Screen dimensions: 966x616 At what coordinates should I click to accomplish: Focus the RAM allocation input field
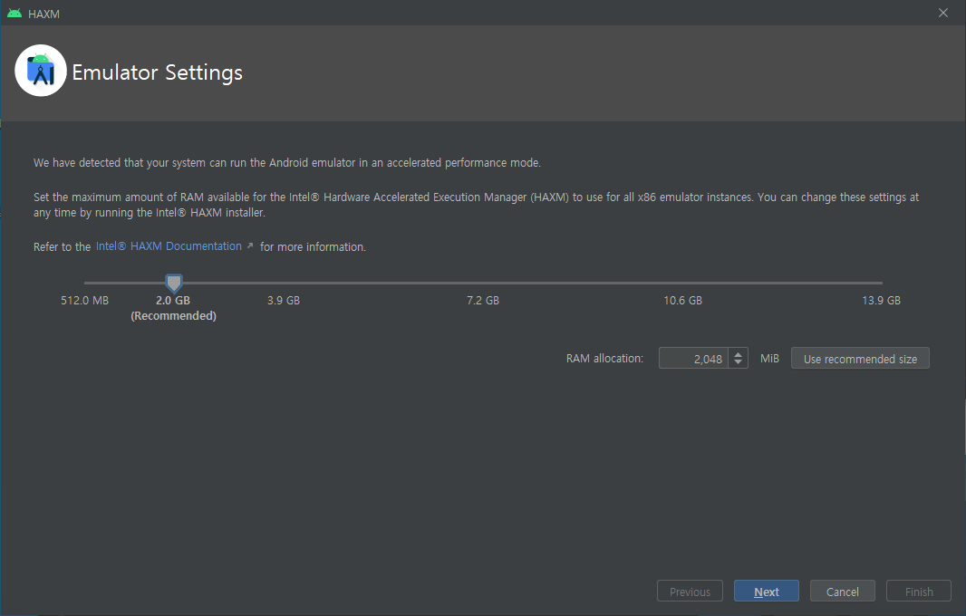click(x=693, y=358)
